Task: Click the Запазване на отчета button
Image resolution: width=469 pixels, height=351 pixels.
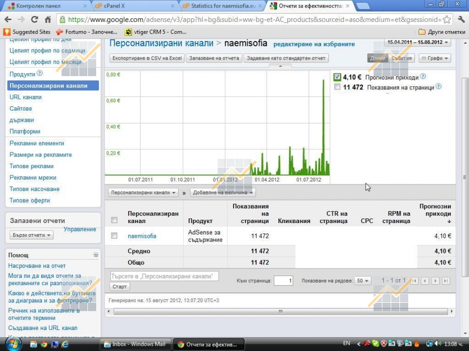Action: [x=214, y=58]
